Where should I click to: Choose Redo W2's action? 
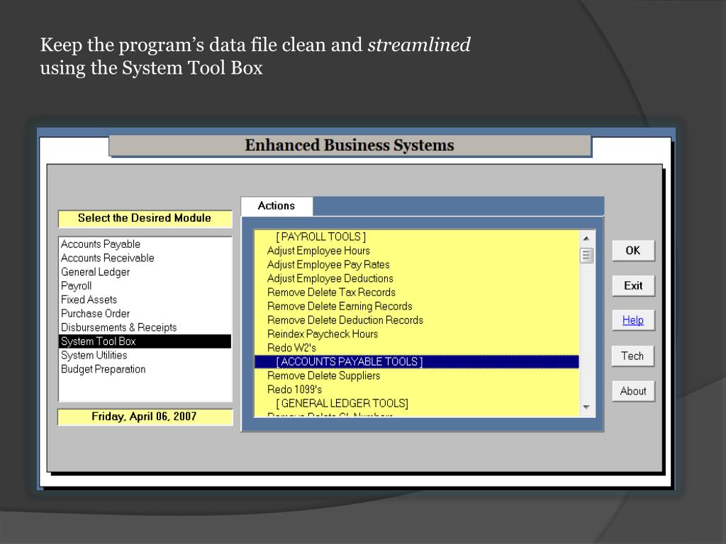coord(417,348)
